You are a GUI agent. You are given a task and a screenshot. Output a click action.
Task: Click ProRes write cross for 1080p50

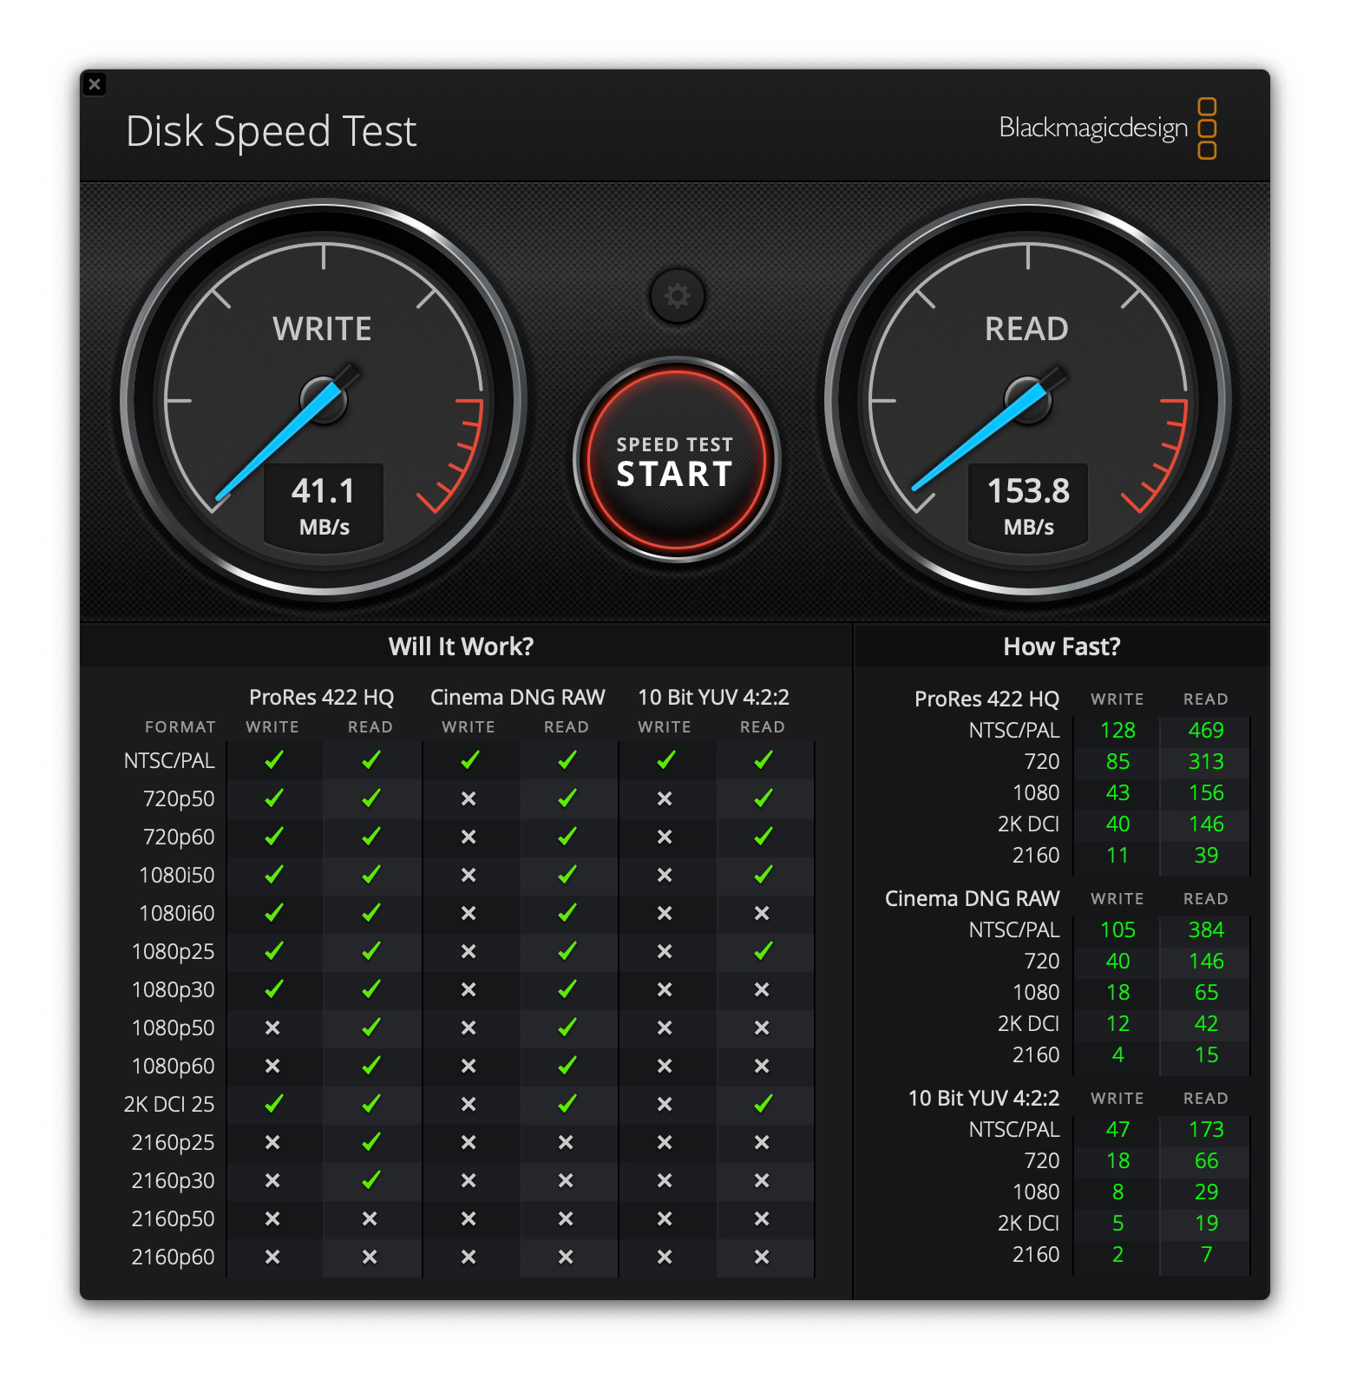click(272, 1028)
